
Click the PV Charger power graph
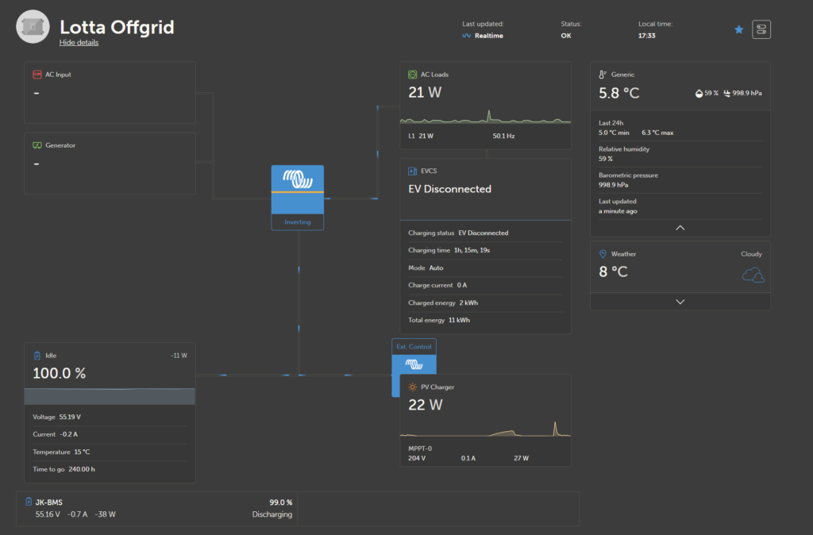485,429
